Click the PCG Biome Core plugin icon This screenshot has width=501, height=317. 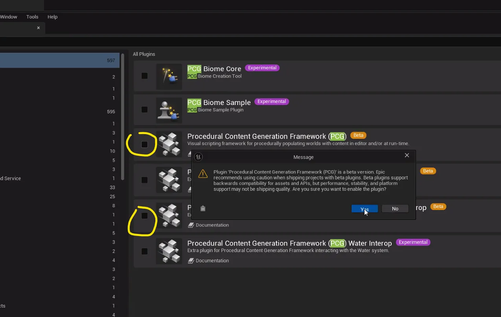coord(169,76)
